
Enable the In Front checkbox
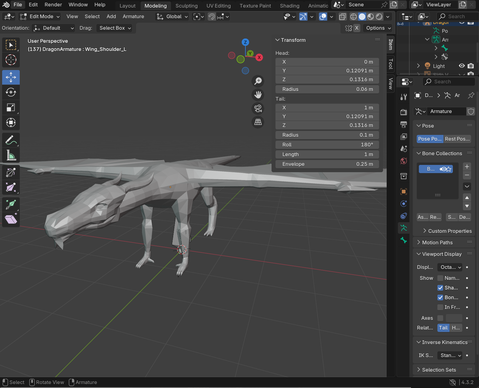coord(440,307)
